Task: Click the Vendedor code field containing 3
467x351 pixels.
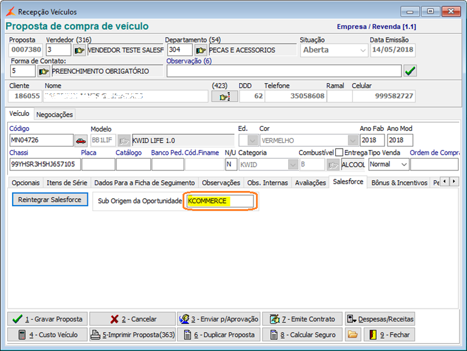Action: click(58, 50)
